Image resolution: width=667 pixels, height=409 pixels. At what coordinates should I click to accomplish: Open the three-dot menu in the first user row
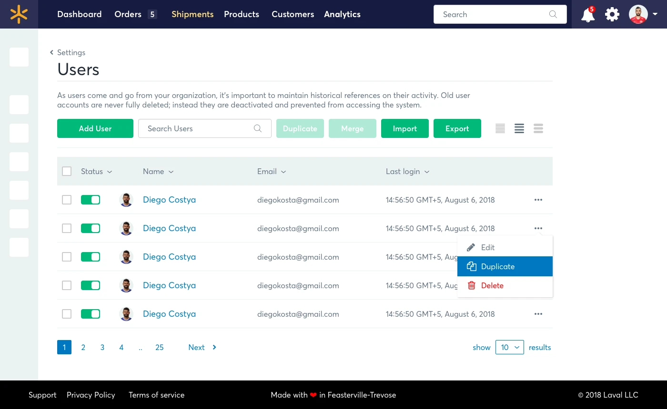point(538,200)
